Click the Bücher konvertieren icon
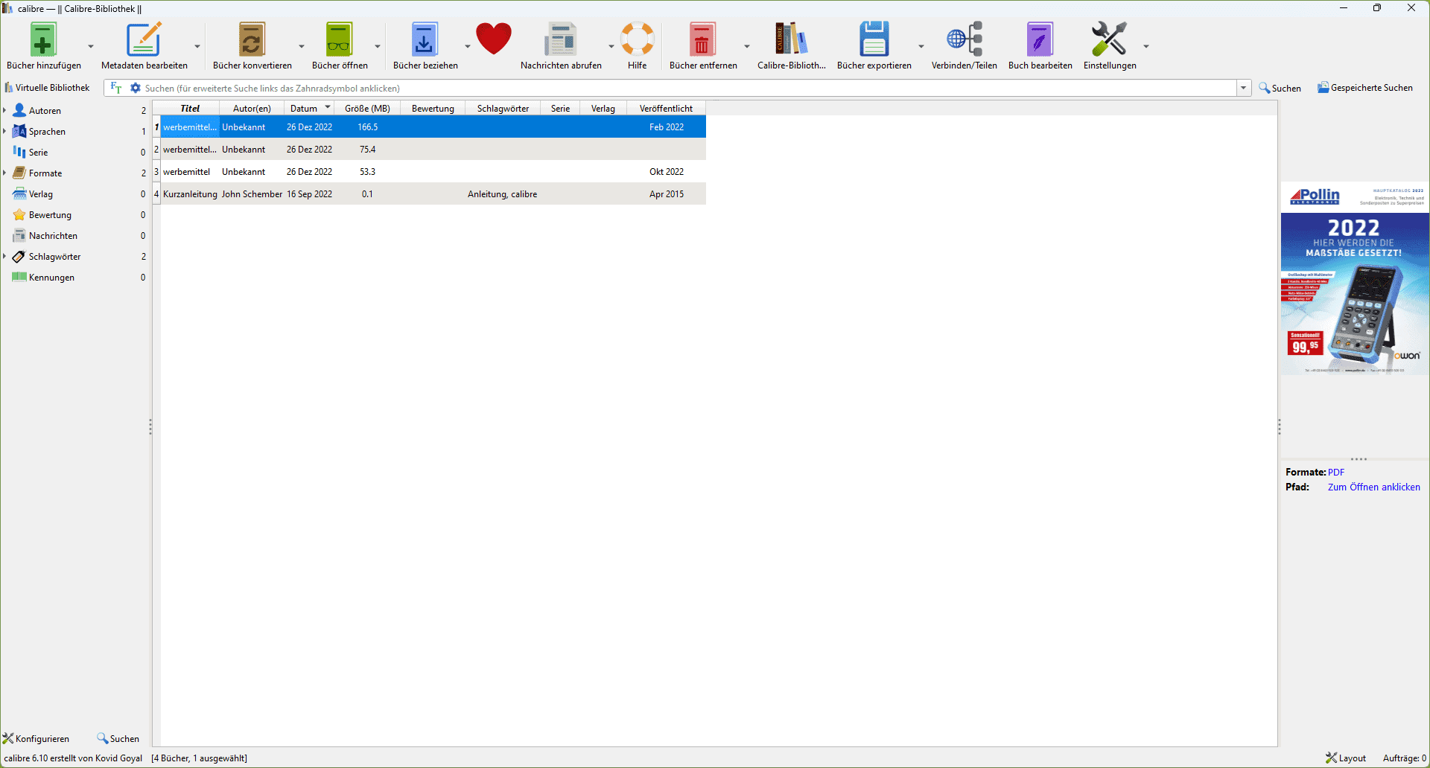1430x768 pixels. click(x=252, y=39)
